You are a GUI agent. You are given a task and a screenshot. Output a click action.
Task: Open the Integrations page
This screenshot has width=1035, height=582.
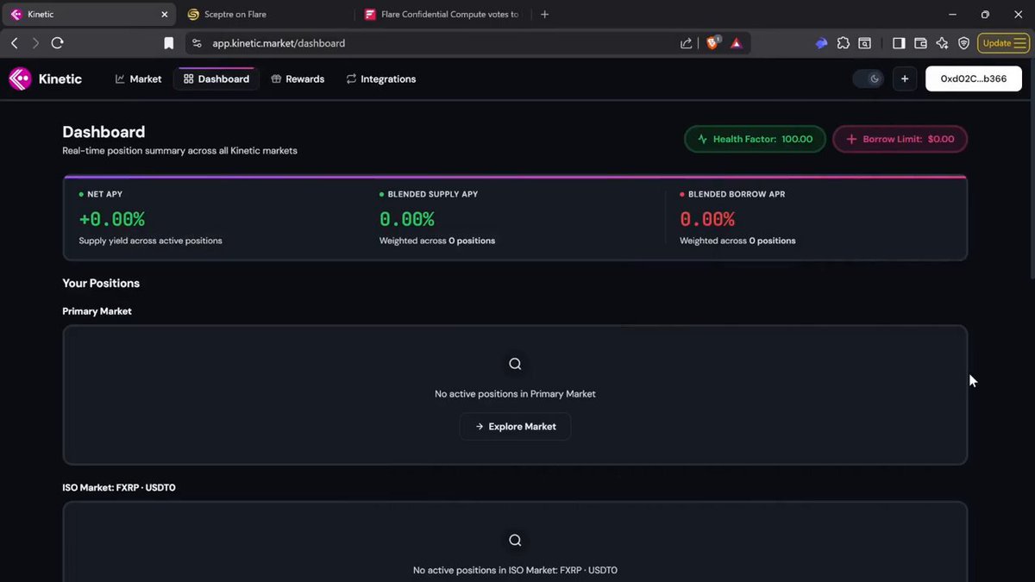click(x=381, y=78)
